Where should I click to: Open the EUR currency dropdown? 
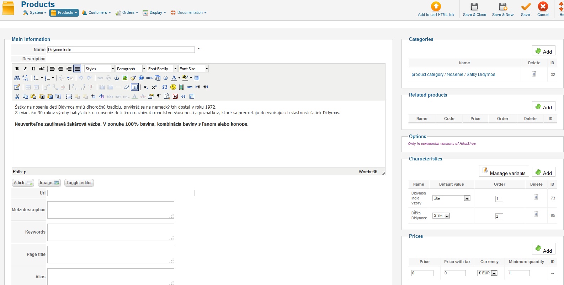pos(487,273)
